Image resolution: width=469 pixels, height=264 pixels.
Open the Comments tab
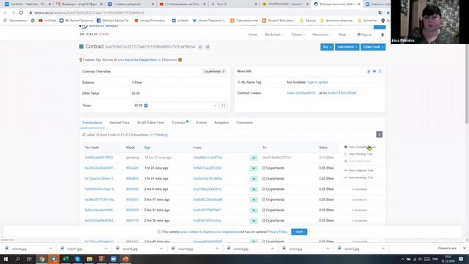point(244,122)
